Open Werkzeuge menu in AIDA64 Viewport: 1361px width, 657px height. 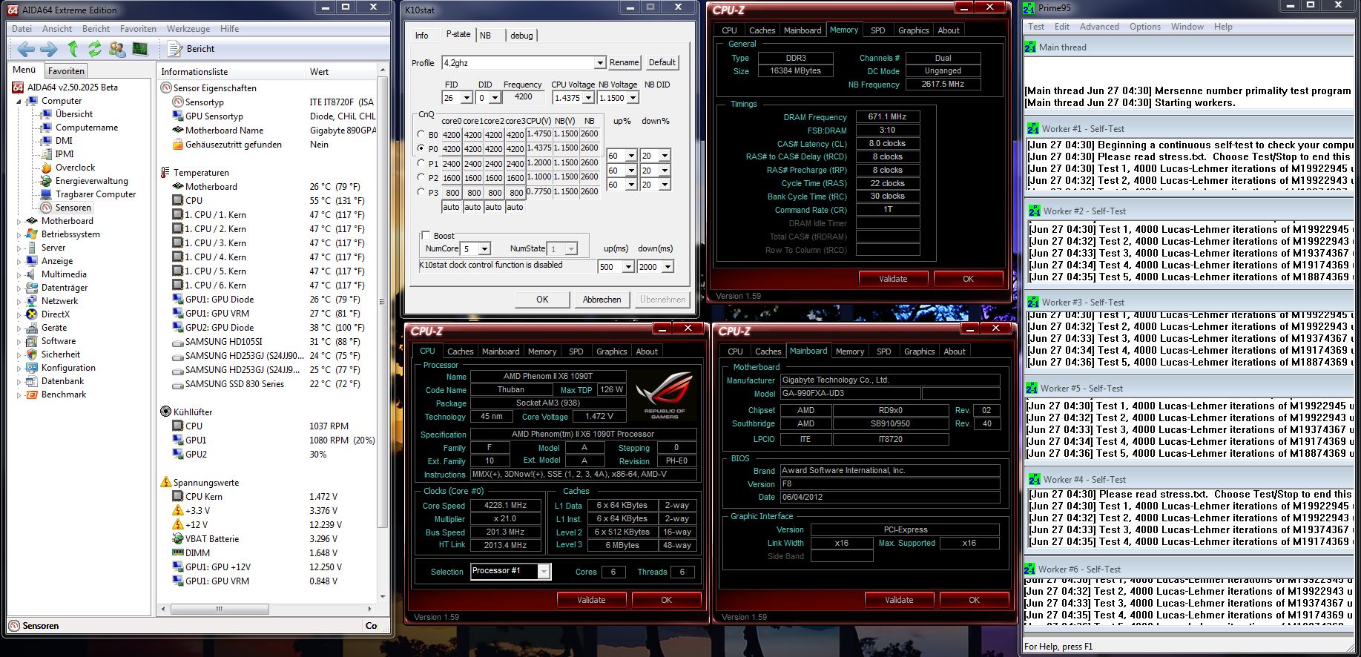click(x=188, y=29)
